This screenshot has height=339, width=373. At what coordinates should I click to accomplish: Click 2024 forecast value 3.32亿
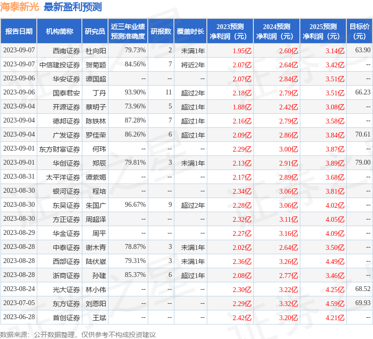coord(288,304)
